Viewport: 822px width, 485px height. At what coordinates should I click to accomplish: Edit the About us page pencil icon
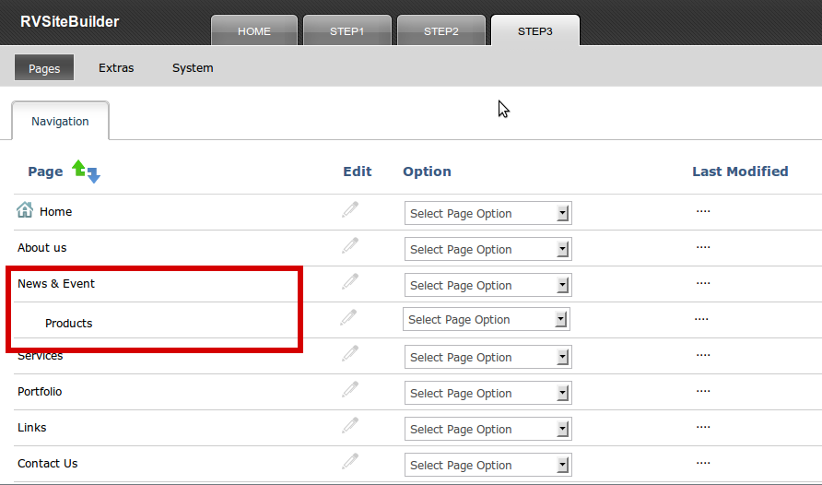[x=350, y=245]
